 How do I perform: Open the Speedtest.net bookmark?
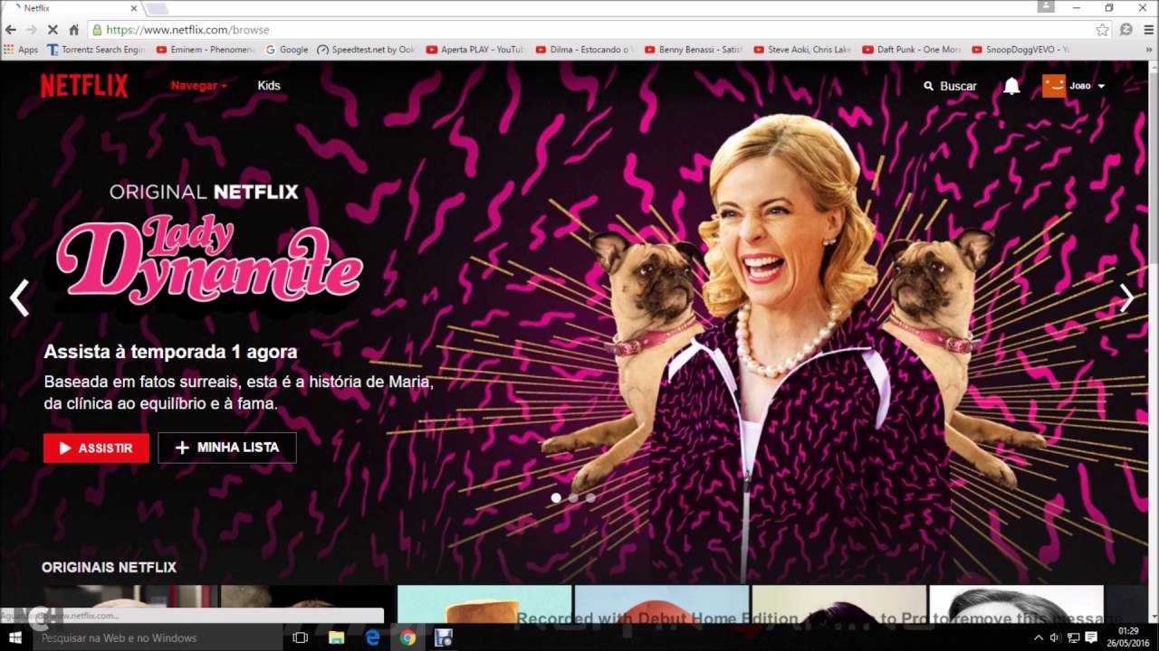[367, 50]
